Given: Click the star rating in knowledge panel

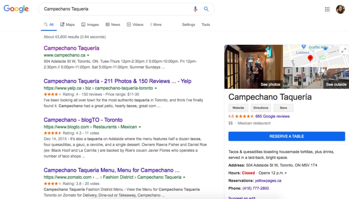Looking at the screenshot, I should click(x=244, y=116).
